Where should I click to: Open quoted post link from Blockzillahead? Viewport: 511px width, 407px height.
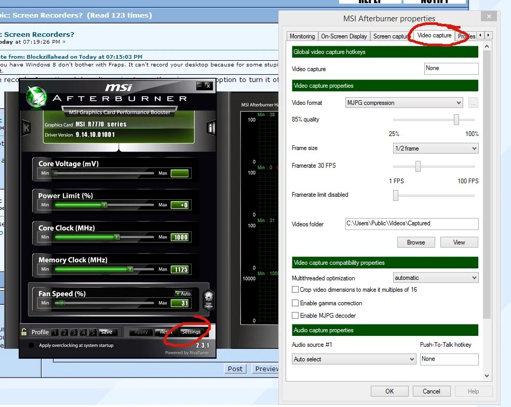tap(71, 57)
